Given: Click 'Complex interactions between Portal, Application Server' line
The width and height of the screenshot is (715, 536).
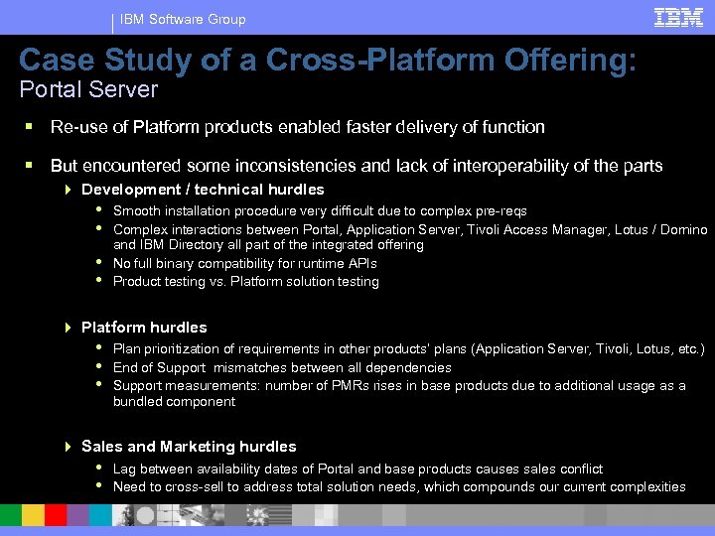Looking at the screenshot, I should (x=410, y=237).
